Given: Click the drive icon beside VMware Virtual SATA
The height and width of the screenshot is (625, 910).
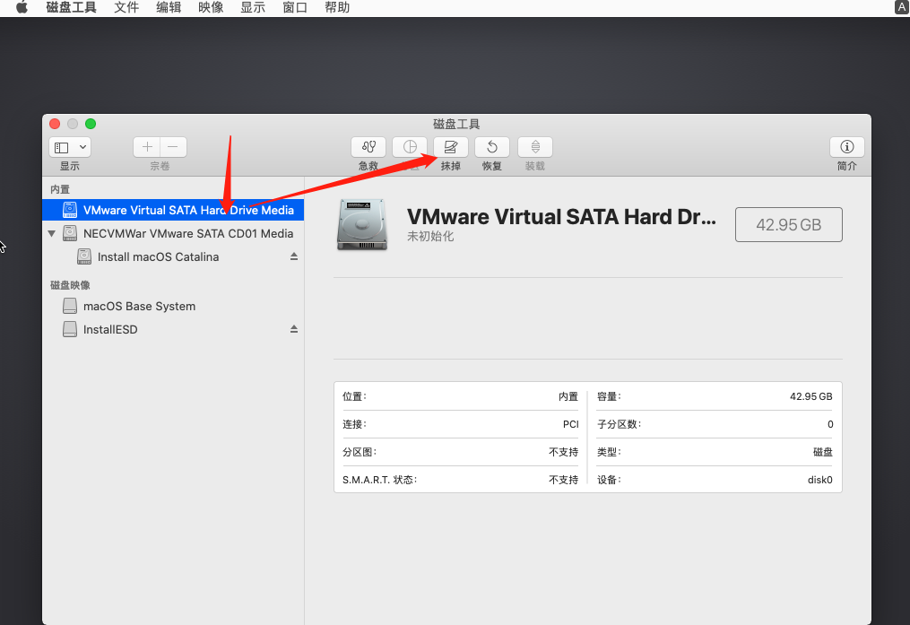Looking at the screenshot, I should click(x=70, y=210).
